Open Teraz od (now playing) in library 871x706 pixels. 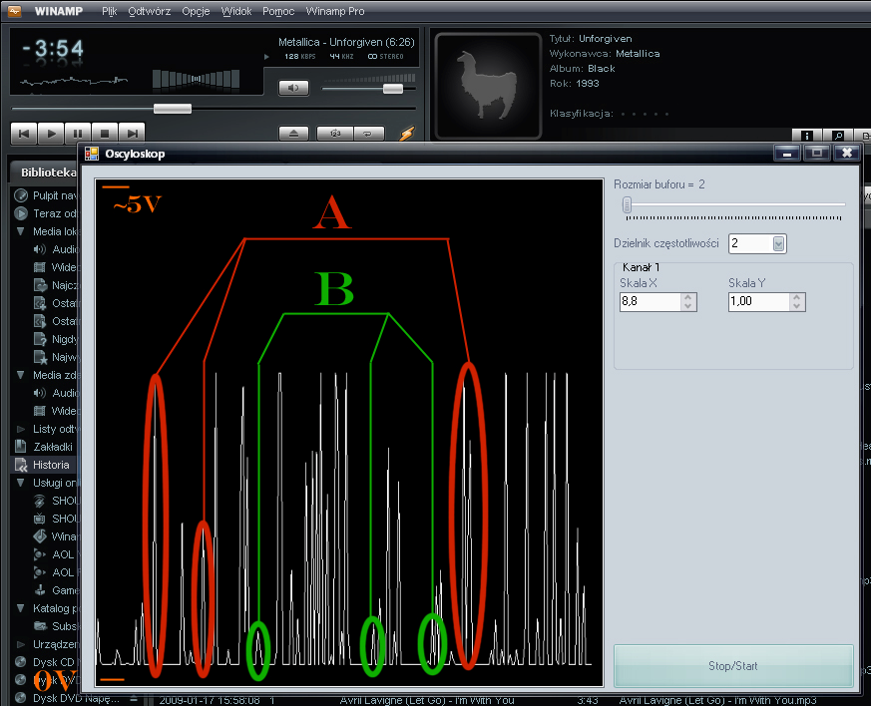click(46, 213)
